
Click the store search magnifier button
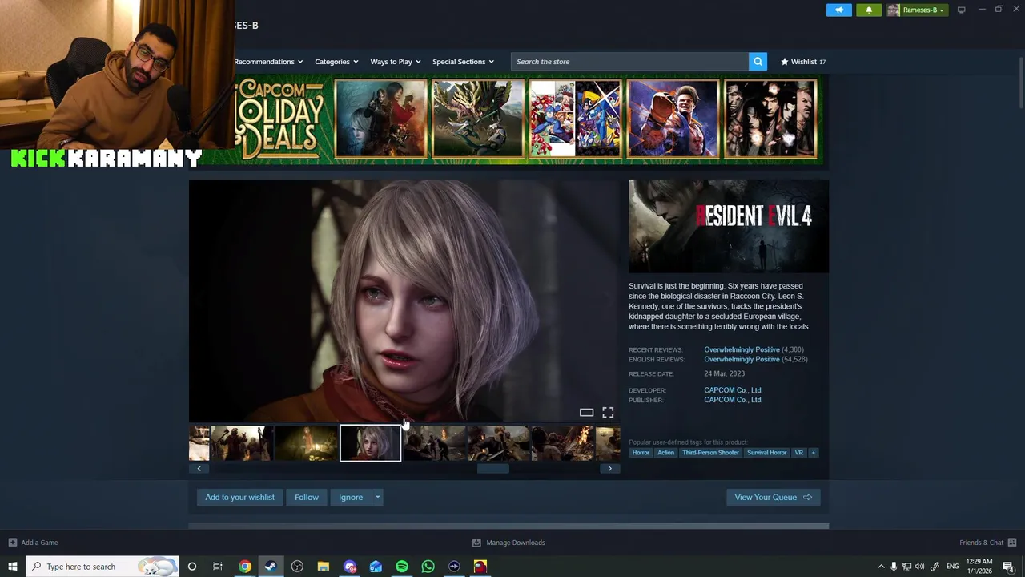[758, 62]
